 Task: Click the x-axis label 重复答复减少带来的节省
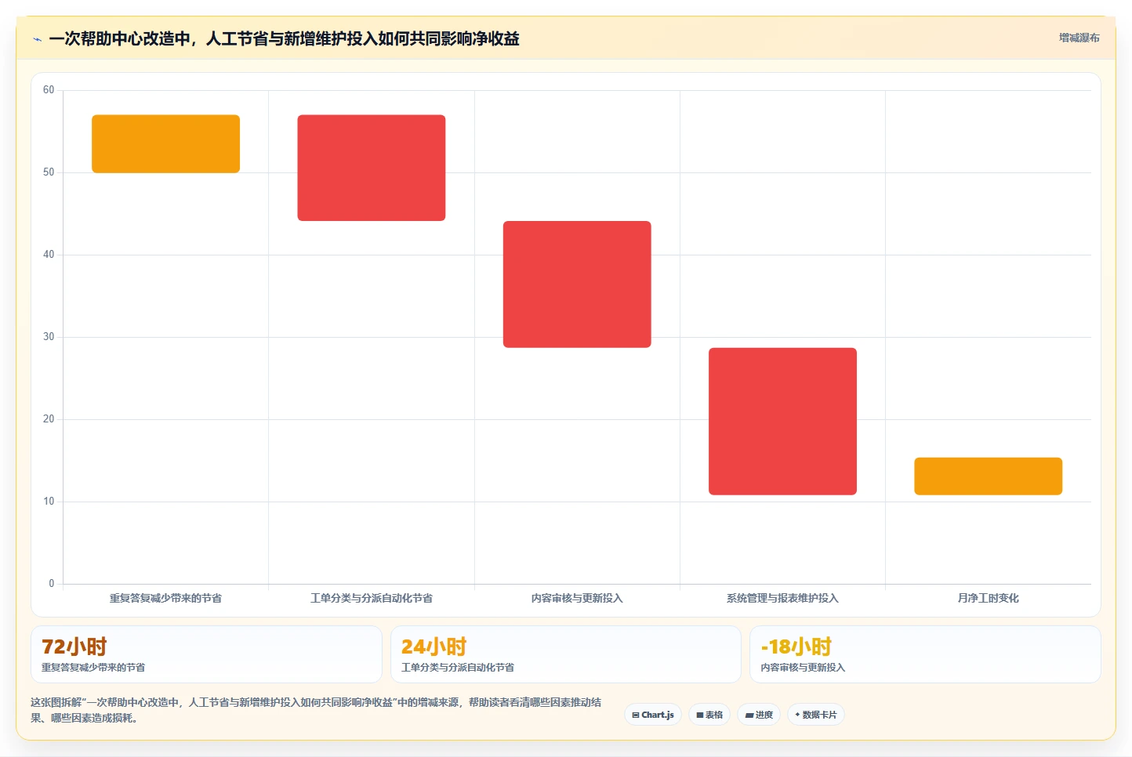click(x=165, y=598)
